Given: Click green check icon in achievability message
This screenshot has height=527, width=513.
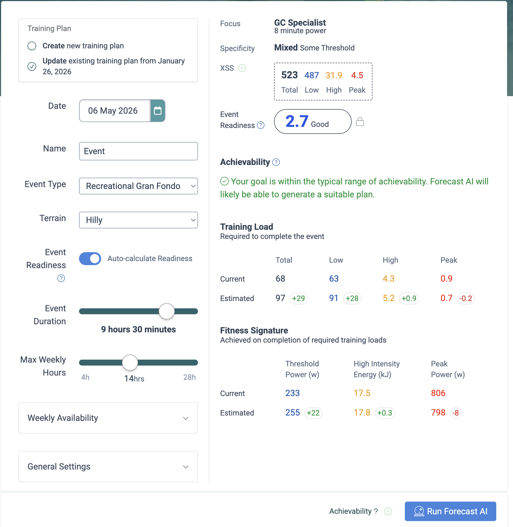Looking at the screenshot, I should point(224,181).
